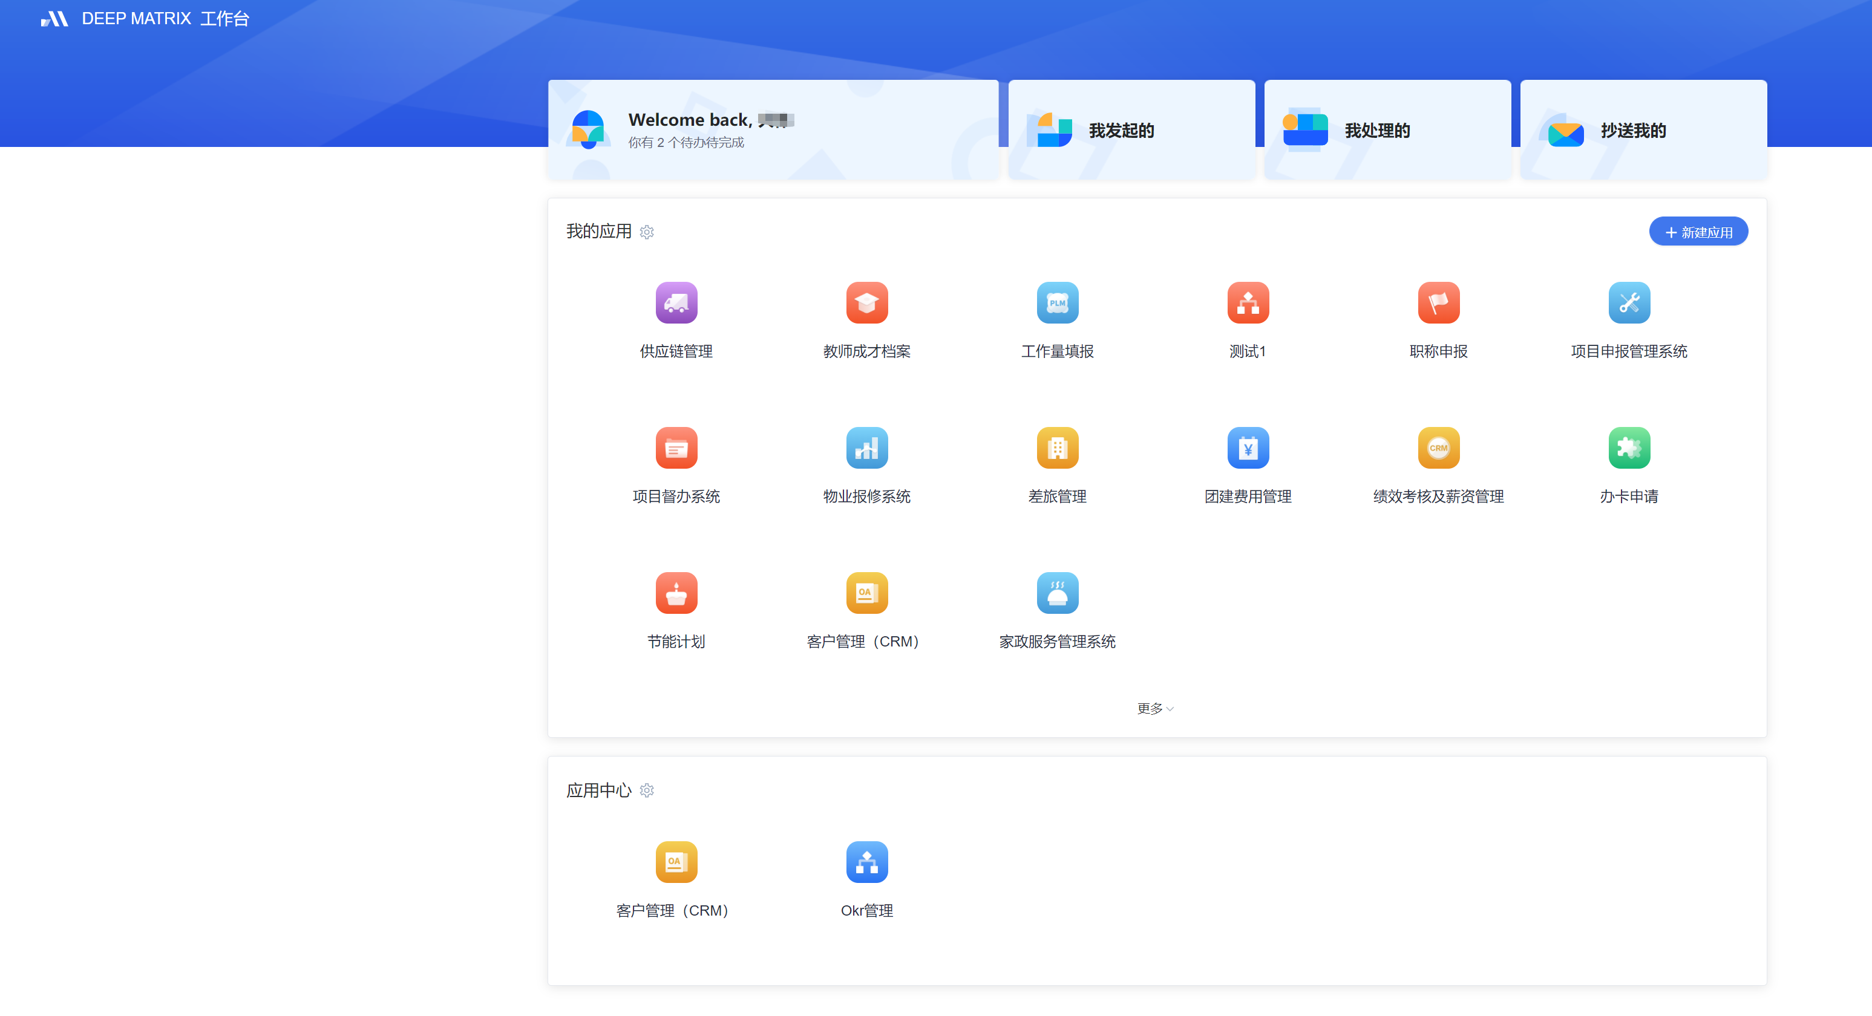Open the 团建费用管理 yen icon
The height and width of the screenshot is (1016, 1872).
1248,448
